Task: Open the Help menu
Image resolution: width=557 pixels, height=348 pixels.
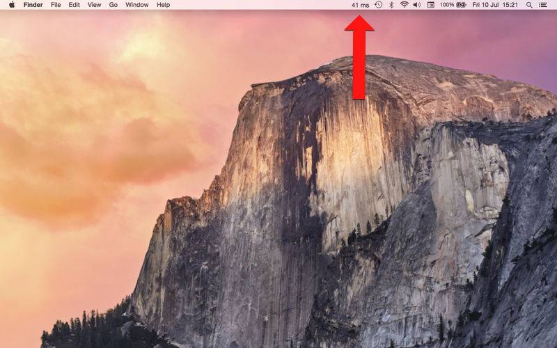Action: [163, 5]
